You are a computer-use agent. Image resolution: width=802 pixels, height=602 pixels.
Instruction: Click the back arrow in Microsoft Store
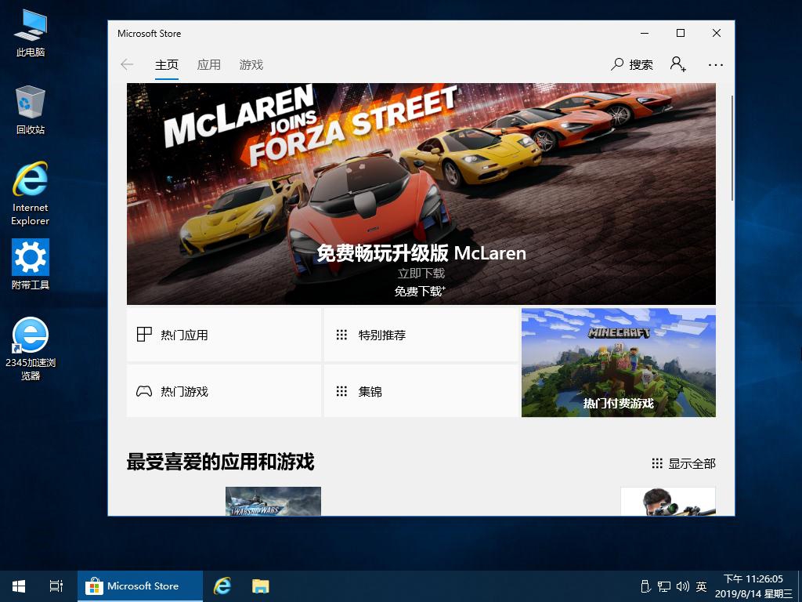click(x=127, y=64)
